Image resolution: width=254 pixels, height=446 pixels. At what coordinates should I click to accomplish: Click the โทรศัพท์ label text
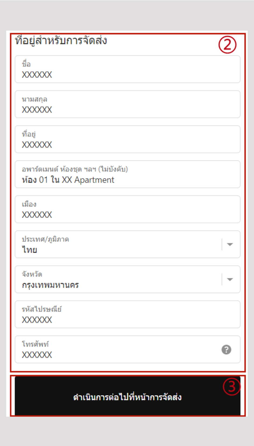(35, 344)
